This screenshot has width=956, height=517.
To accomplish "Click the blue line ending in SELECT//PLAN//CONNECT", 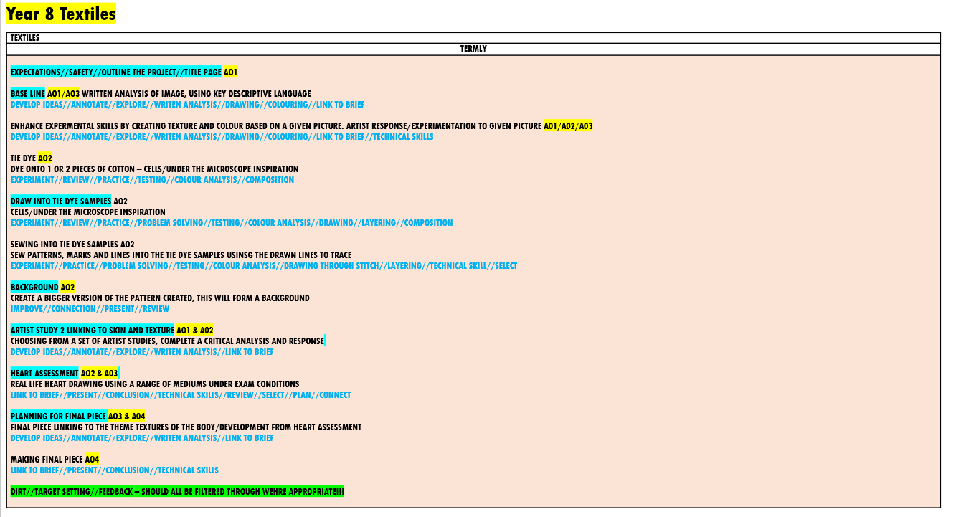I will [181, 395].
